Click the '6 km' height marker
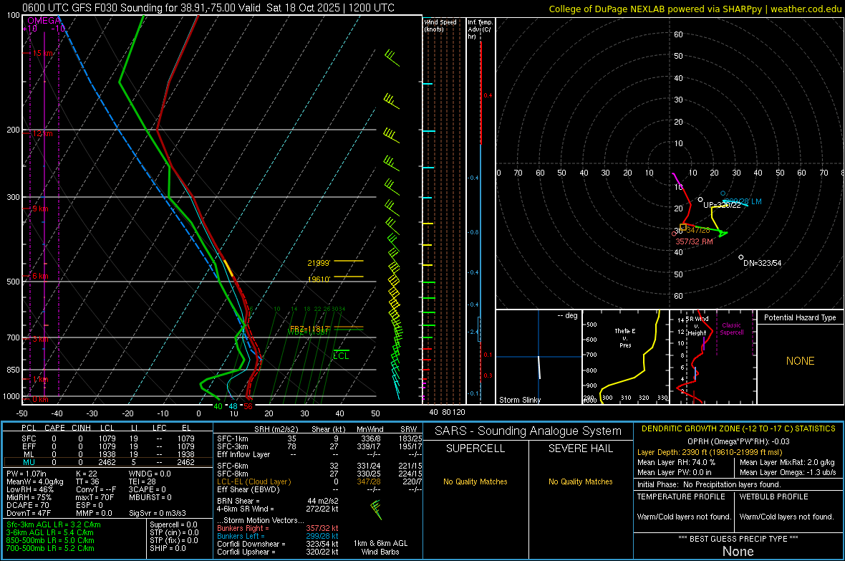 [40, 276]
